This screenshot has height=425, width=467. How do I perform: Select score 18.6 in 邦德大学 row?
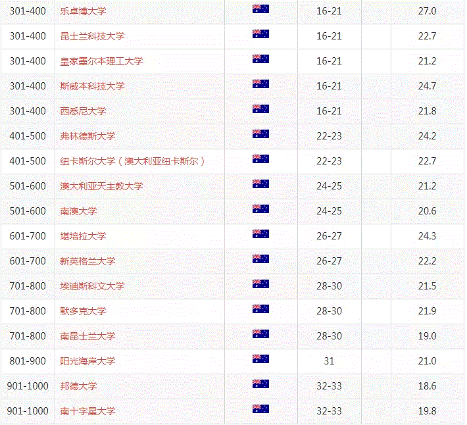pos(427,387)
